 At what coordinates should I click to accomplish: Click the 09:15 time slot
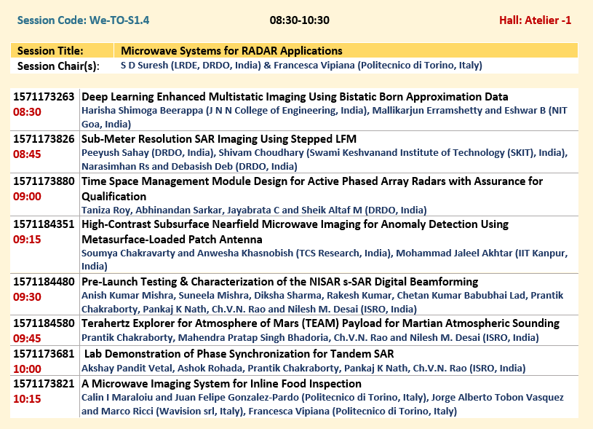pyautogui.click(x=27, y=238)
